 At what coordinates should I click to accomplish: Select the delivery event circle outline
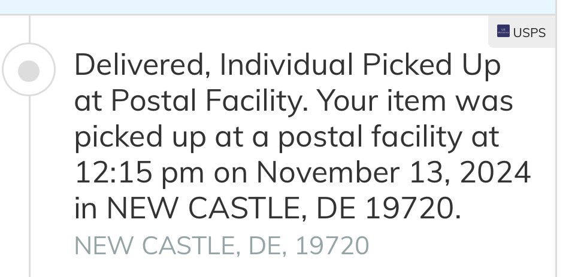tap(29, 69)
